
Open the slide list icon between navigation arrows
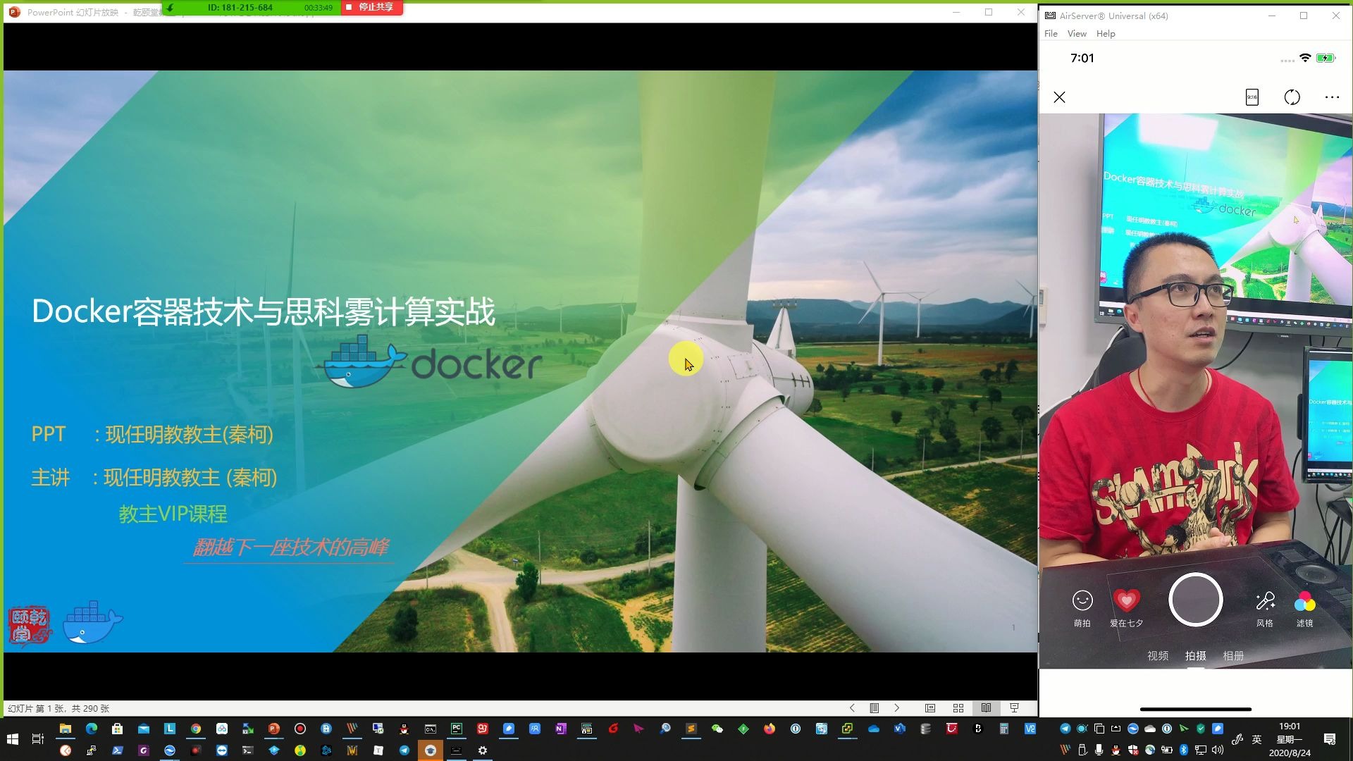[x=874, y=708]
